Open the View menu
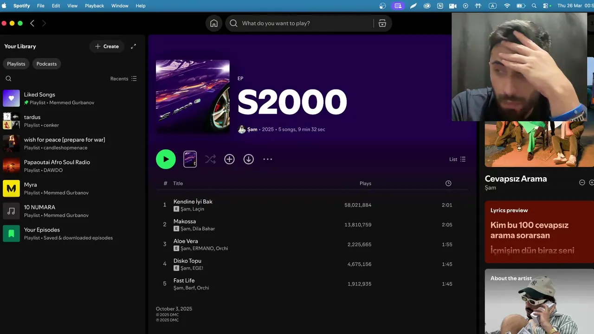Screen dimensions: 594x334 tap(72, 6)
